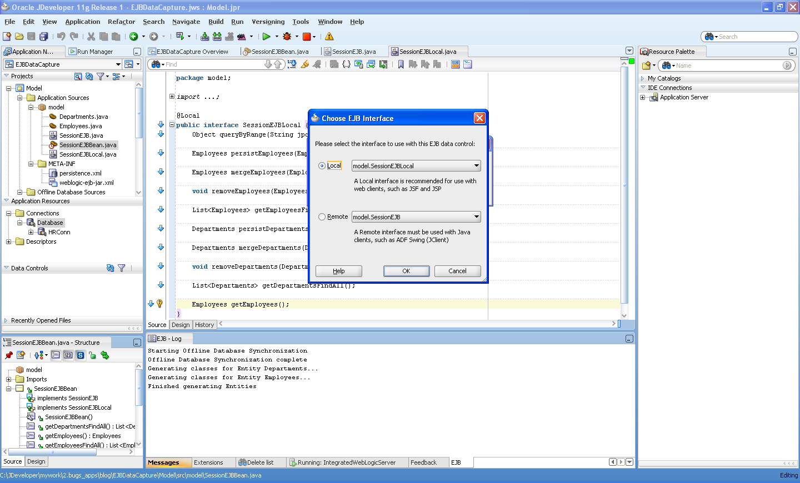The image size is (800, 483).
Task: Open Help from the Choose EJB Interface dialog
Action: (x=338, y=271)
